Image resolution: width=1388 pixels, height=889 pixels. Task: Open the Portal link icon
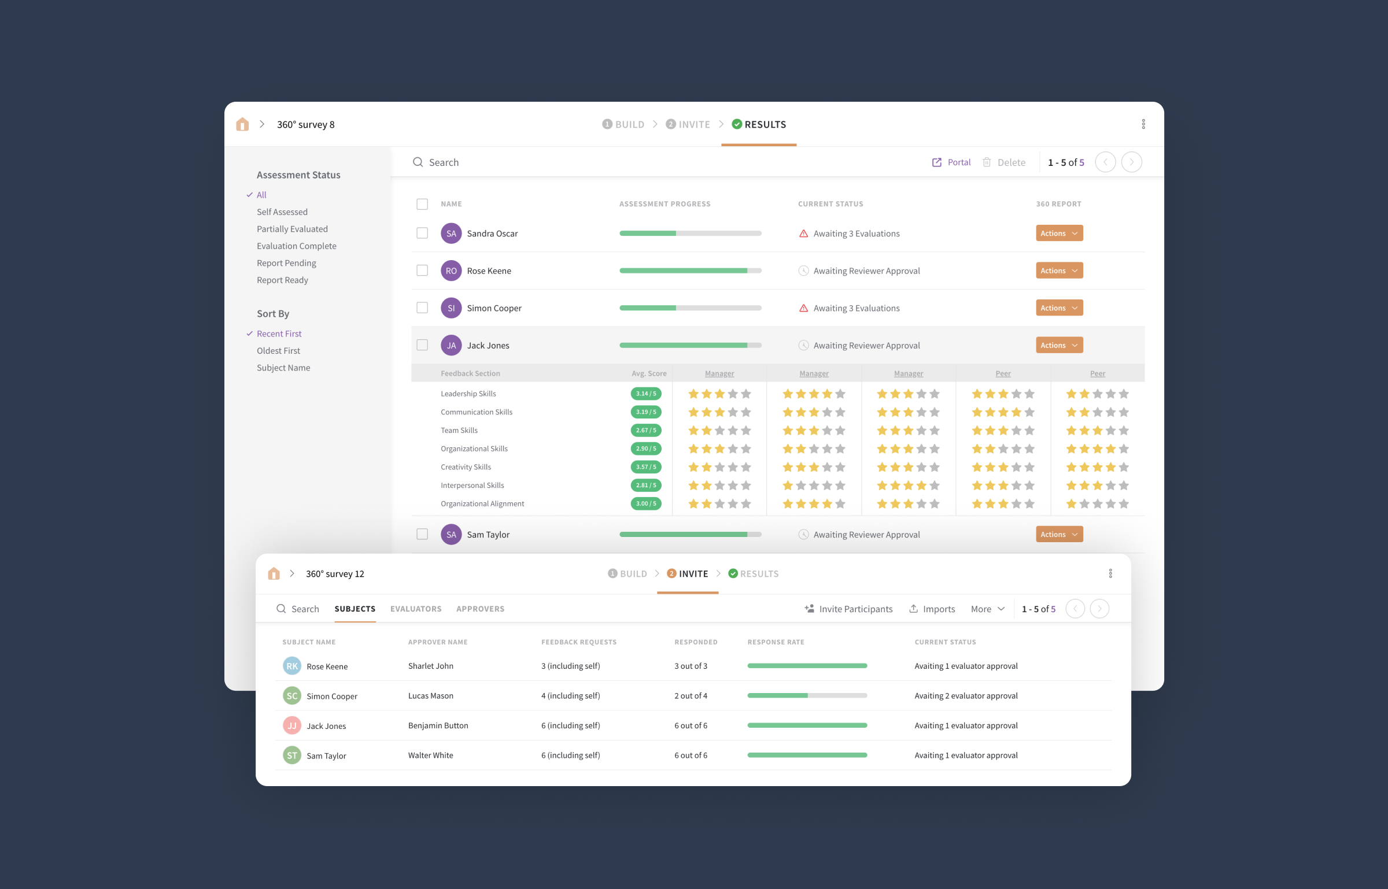tap(937, 162)
